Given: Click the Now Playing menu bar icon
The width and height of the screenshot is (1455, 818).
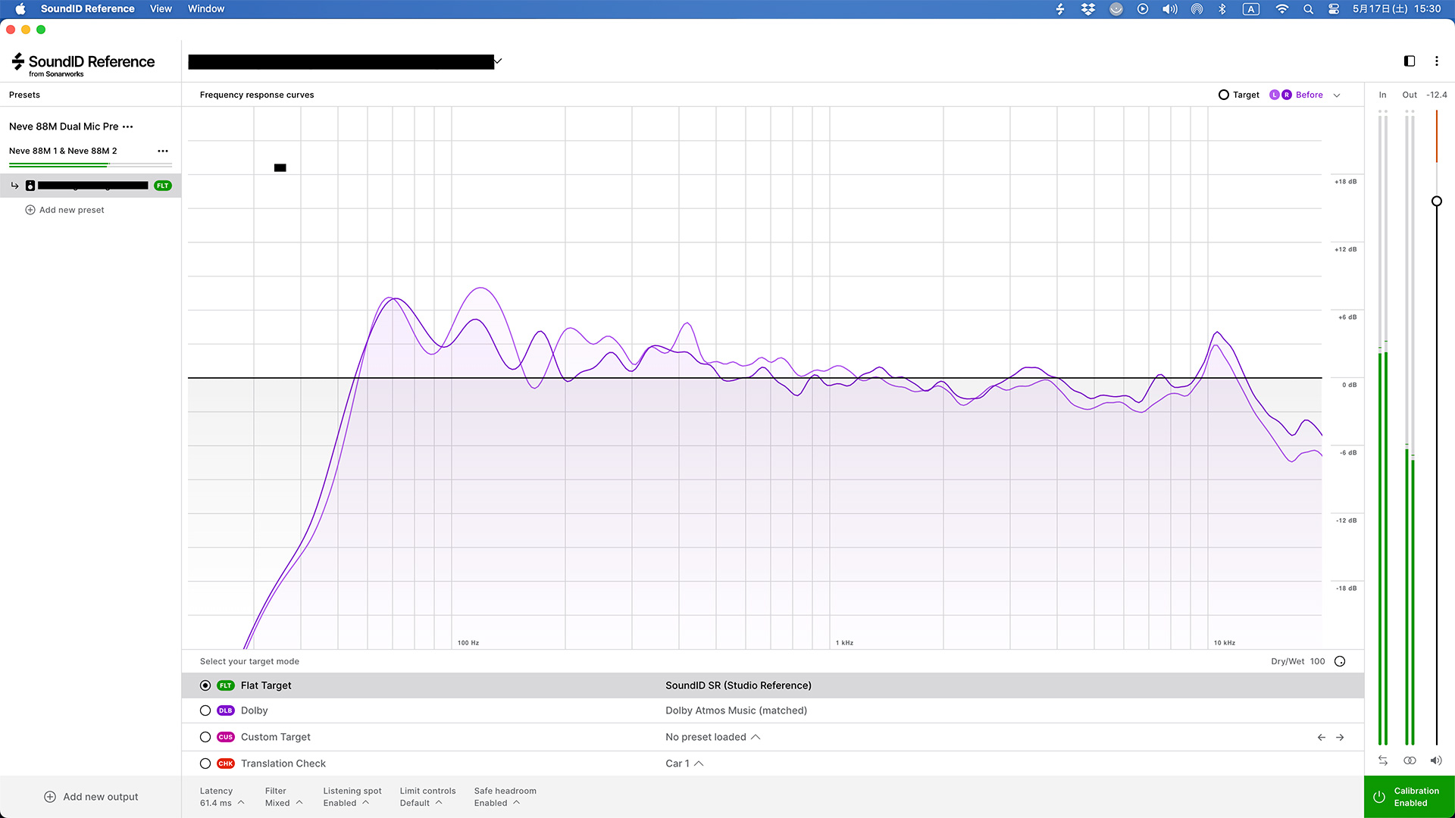Looking at the screenshot, I should [x=1143, y=9].
